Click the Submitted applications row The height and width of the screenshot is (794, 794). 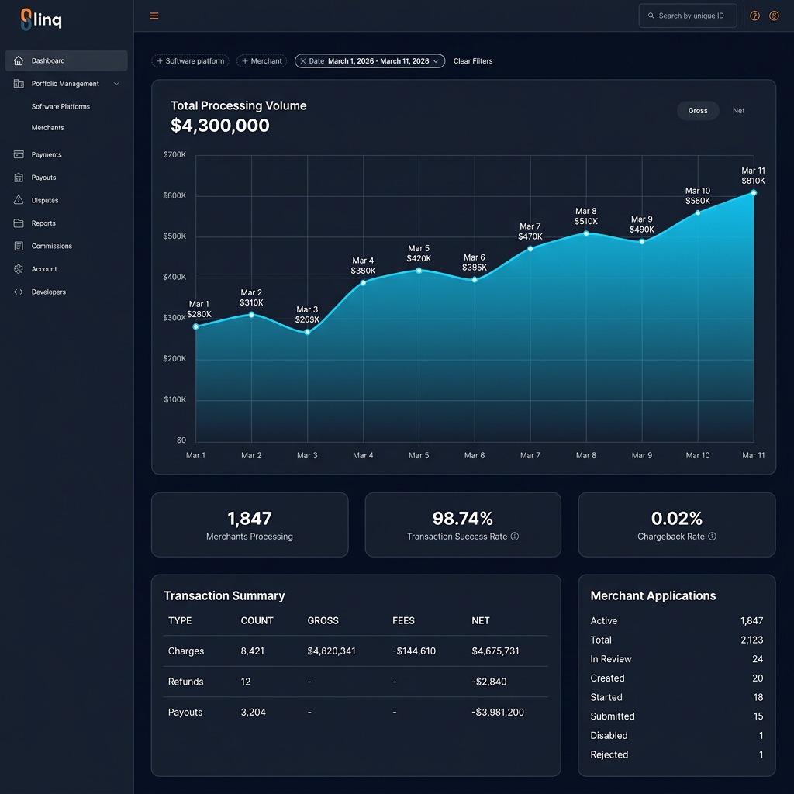tap(676, 716)
